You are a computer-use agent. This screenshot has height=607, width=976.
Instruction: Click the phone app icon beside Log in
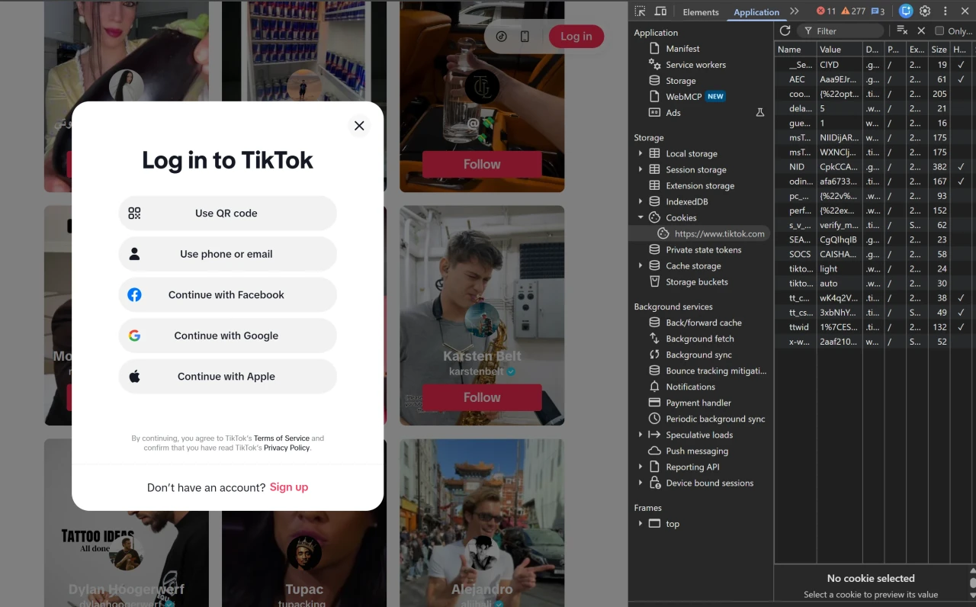tap(525, 37)
